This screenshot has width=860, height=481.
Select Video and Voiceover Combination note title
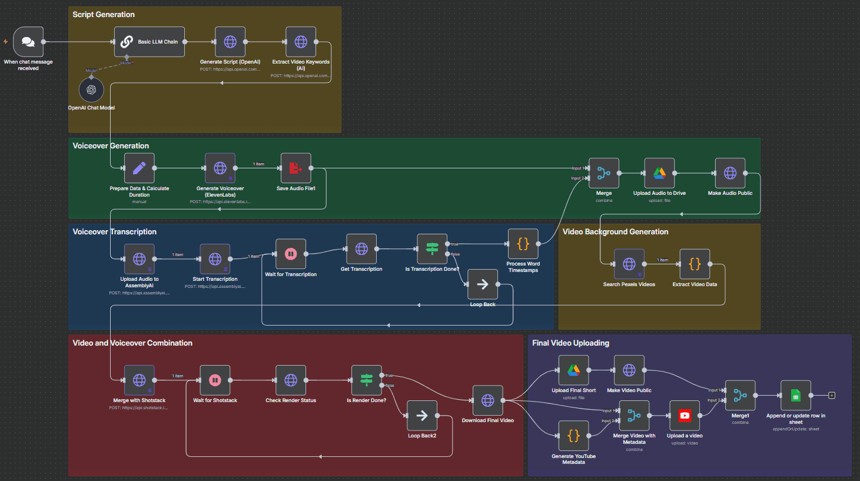point(132,343)
